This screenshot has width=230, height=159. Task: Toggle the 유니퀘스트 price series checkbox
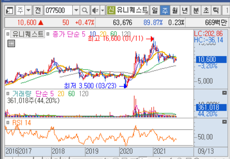pyautogui.click(x=8, y=34)
